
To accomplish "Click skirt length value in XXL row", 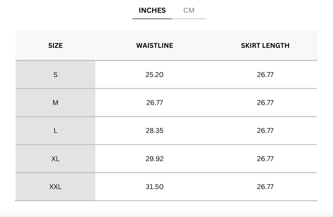I will (x=265, y=187).
